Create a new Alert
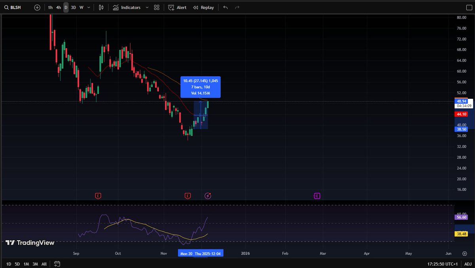The width and height of the screenshot is (475, 268). click(177, 8)
